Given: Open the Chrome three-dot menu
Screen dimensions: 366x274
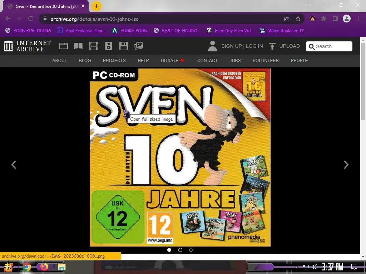Looking at the screenshot, I should click(358, 19).
